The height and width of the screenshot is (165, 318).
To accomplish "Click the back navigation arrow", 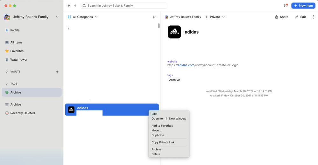I will (x=69, y=6).
